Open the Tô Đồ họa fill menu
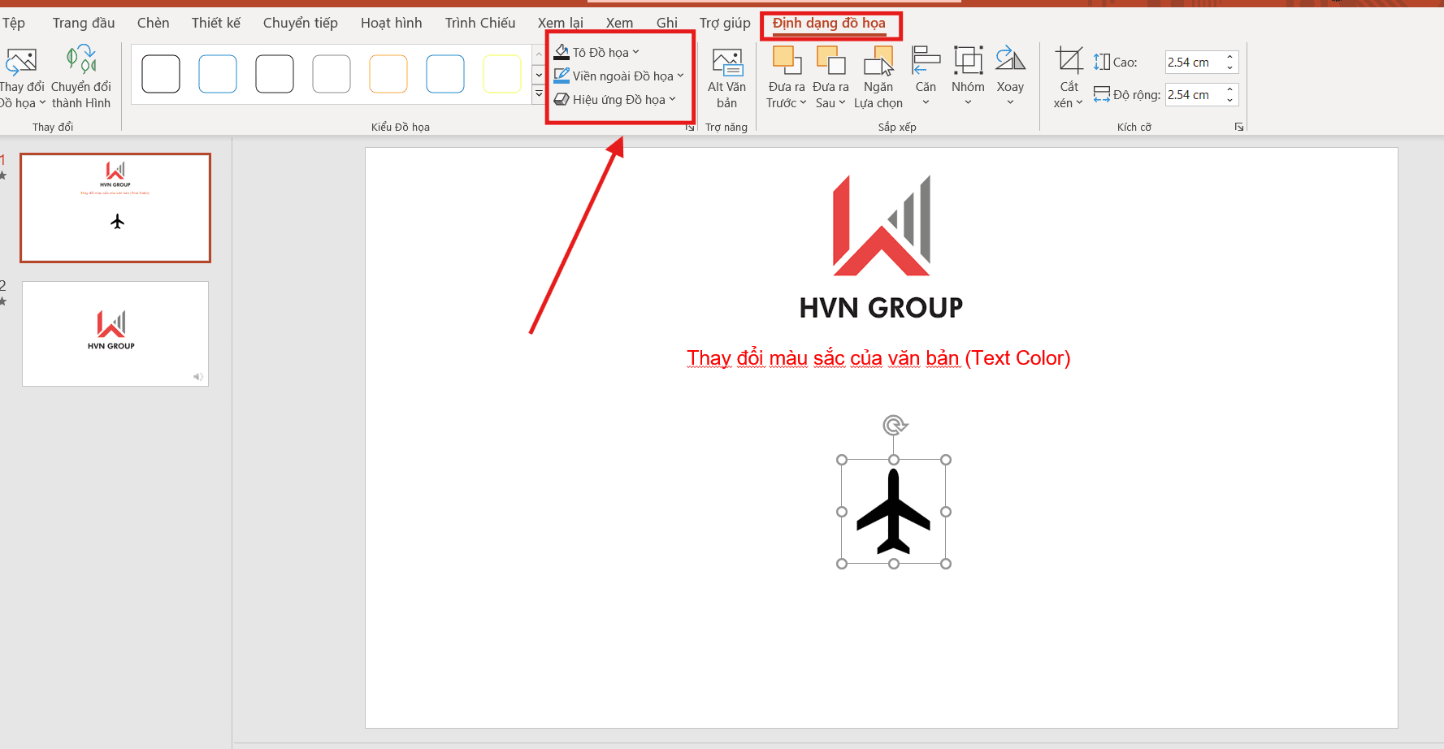This screenshot has height=749, width=1444. pyautogui.click(x=596, y=53)
